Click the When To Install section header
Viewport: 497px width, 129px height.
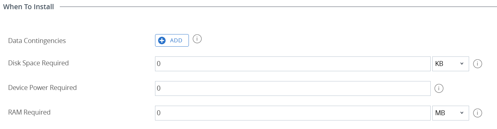(x=28, y=7)
